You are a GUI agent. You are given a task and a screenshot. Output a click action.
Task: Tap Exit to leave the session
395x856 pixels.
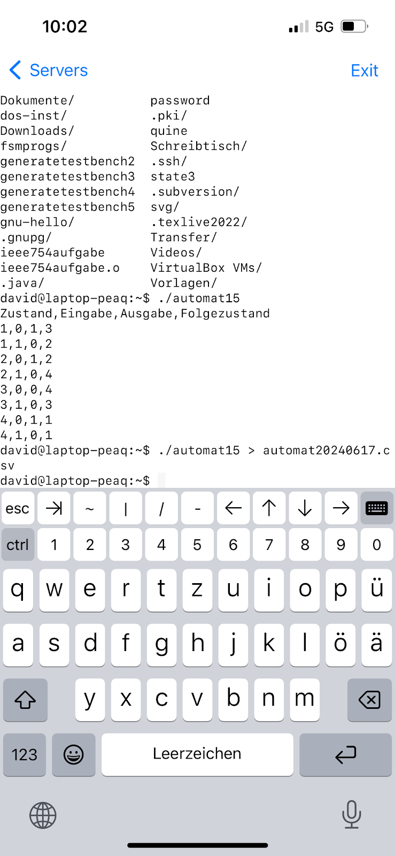click(364, 70)
